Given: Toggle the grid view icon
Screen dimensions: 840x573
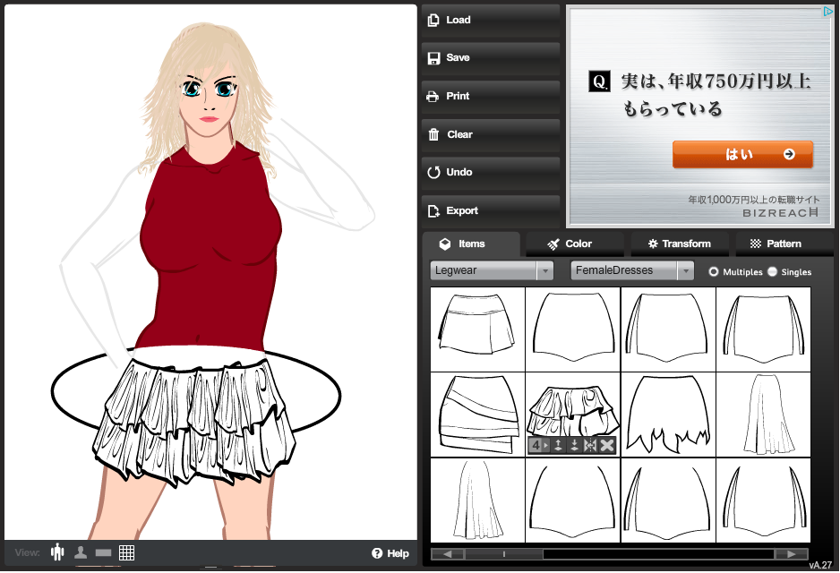Looking at the screenshot, I should [126, 552].
